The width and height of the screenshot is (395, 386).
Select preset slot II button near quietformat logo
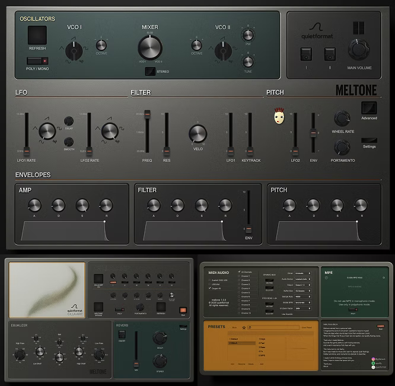(330, 54)
